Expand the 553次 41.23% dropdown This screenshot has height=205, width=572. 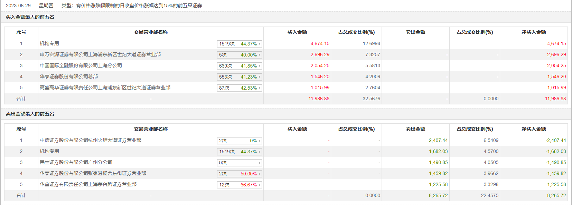point(239,77)
